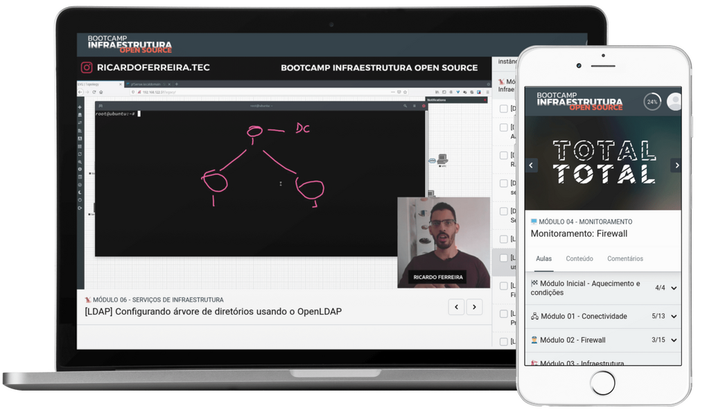The height and width of the screenshot is (419, 707).
Task: Click inside the terminal at root@ubuntu prompt
Action: point(260,183)
